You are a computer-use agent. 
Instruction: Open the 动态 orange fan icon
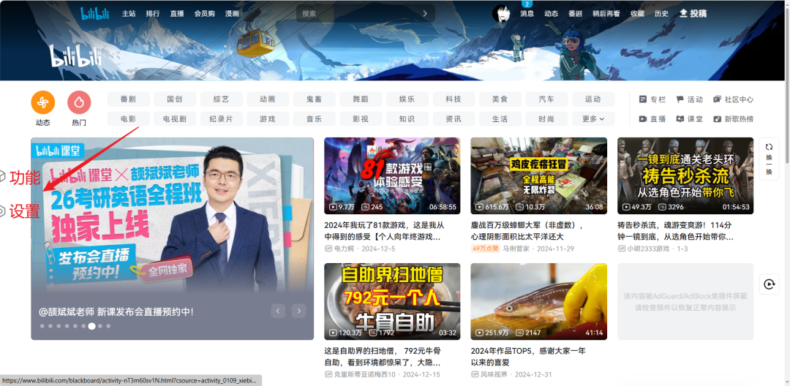coord(43,102)
